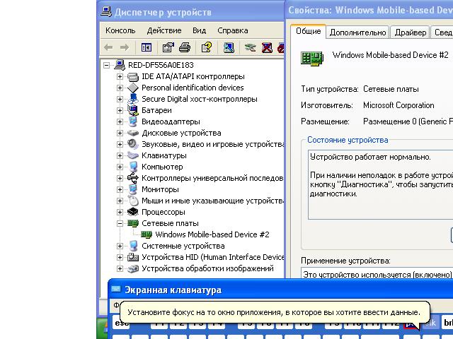Expand the Видеоадаптеры node
Viewport: 453px width, 339px height.
[x=120, y=121]
